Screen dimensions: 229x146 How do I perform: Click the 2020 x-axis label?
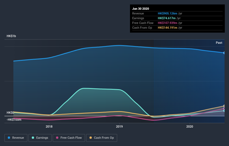190,126
